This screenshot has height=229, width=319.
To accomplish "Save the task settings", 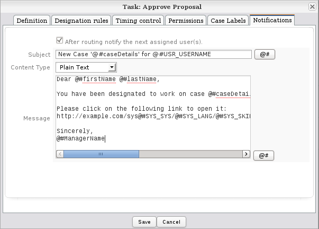I will point(144,222).
